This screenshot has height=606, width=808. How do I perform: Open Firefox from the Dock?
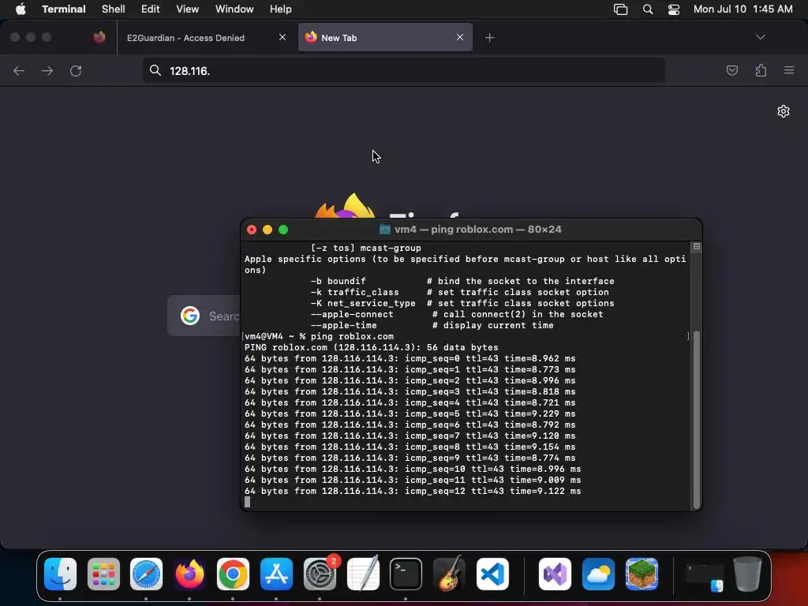click(189, 574)
